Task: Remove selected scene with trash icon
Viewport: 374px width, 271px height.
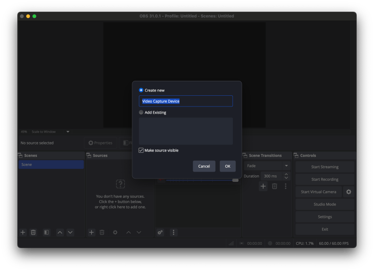Action: [33, 232]
